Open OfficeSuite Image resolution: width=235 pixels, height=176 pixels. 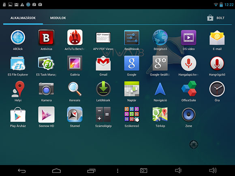pyautogui.click(x=189, y=89)
